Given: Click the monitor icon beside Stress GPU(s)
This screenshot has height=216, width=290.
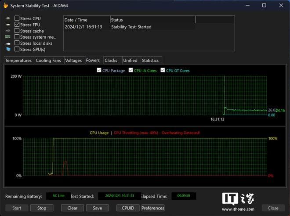Looking at the screenshot, I should [x=8, y=50].
